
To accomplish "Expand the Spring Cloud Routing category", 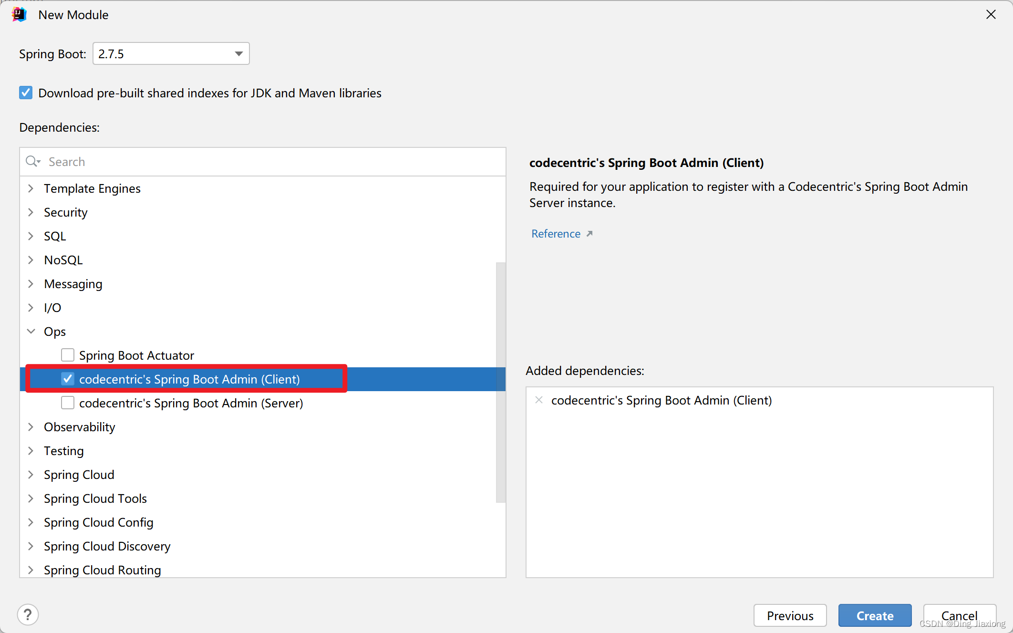I will click(x=31, y=570).
